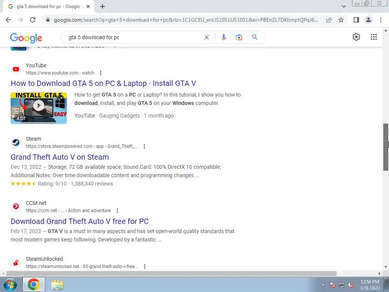389x292 pixels.
Task: Open more options for YouTube result
Action: (x=100, y=73)
